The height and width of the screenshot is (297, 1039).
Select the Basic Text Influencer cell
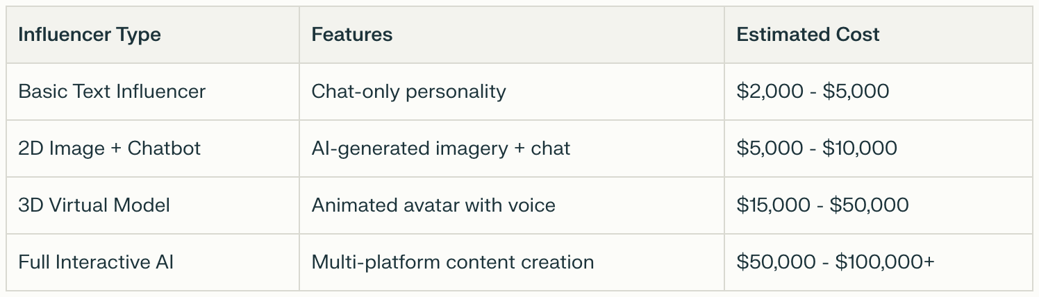(112, 92)
